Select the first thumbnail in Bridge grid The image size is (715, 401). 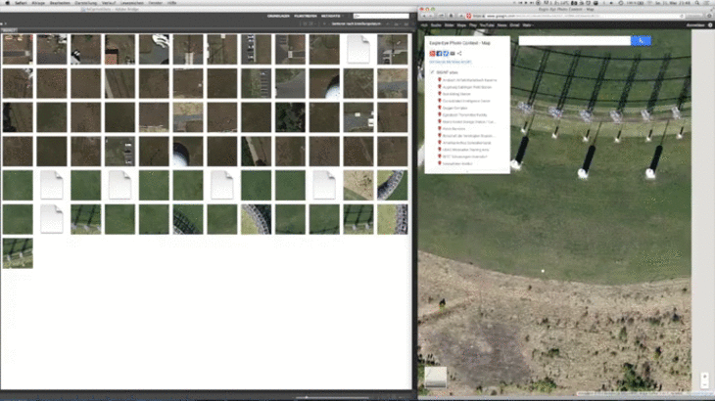[x=17, y=49]
